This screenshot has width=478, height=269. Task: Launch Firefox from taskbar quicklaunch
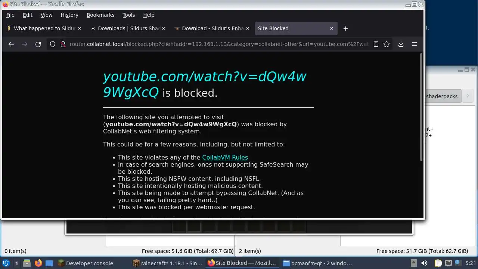point(38,263)
